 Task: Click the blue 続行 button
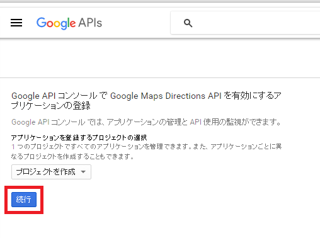[x=24, y=200]
